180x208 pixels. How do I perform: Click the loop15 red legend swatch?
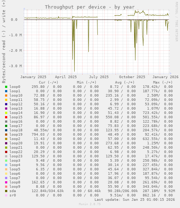coord(6,117)
